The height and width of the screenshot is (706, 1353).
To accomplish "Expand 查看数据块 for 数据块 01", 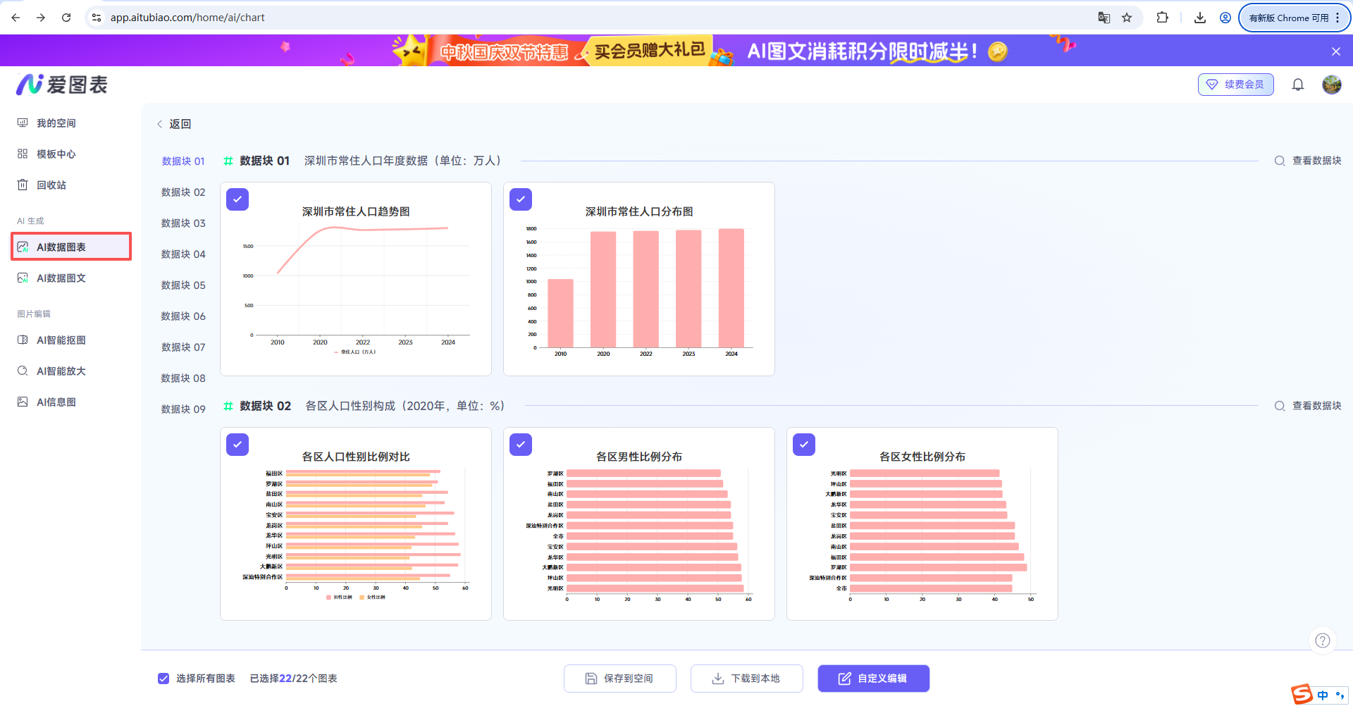I will click(x=1308, y=161).
